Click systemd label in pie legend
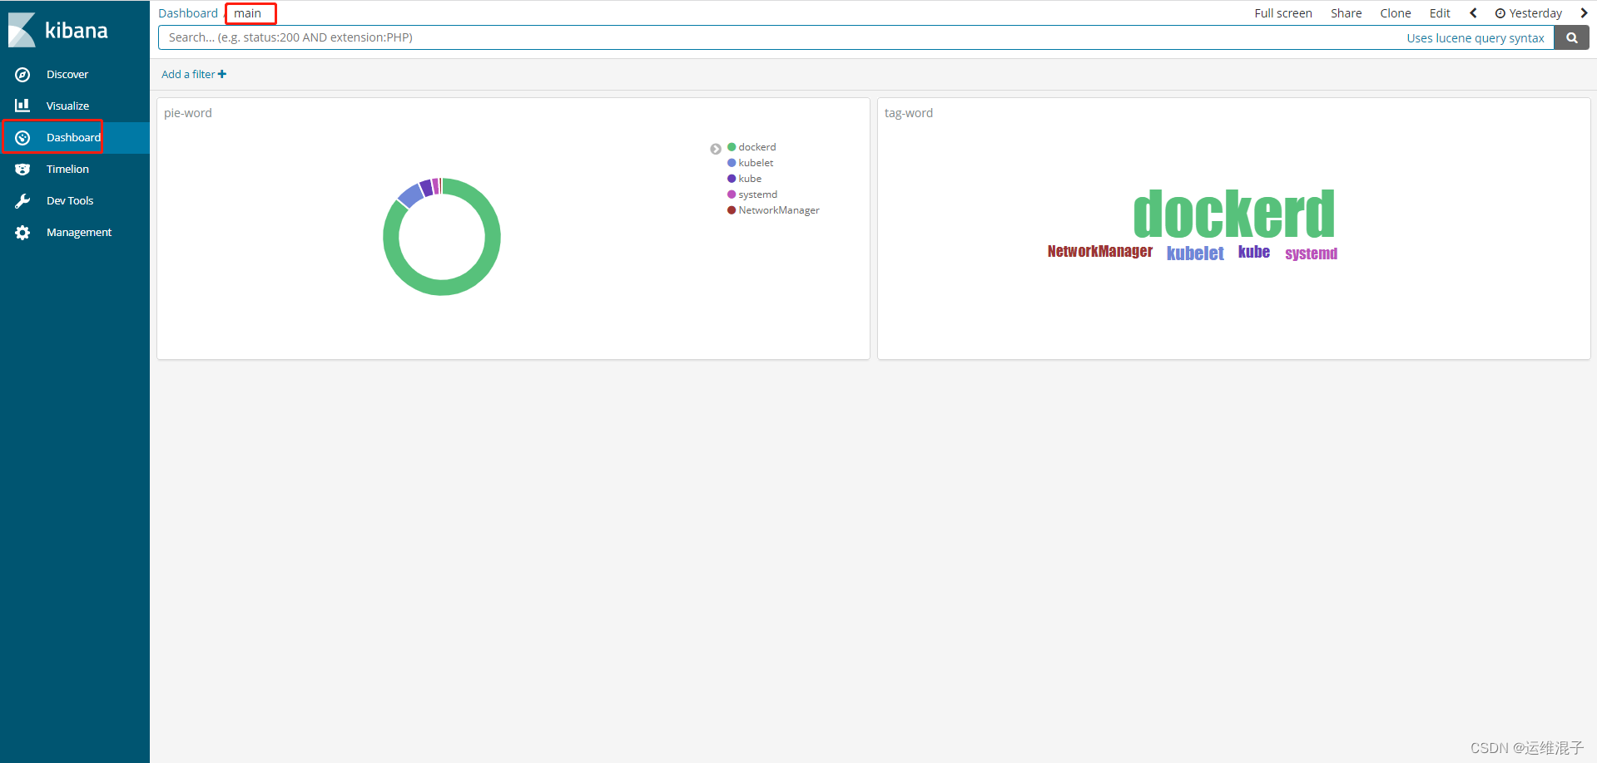 [758, 194]
